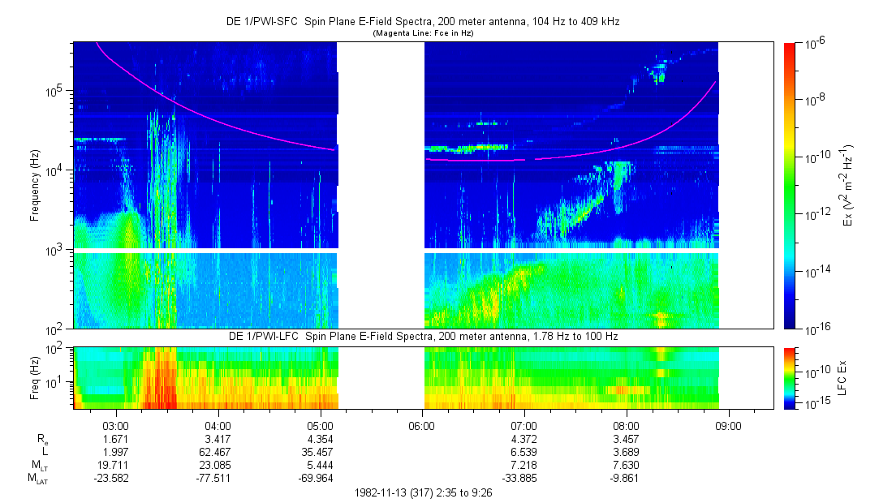
Task: Click the LFC Ex color bar
Action: (x=789, y=378)
